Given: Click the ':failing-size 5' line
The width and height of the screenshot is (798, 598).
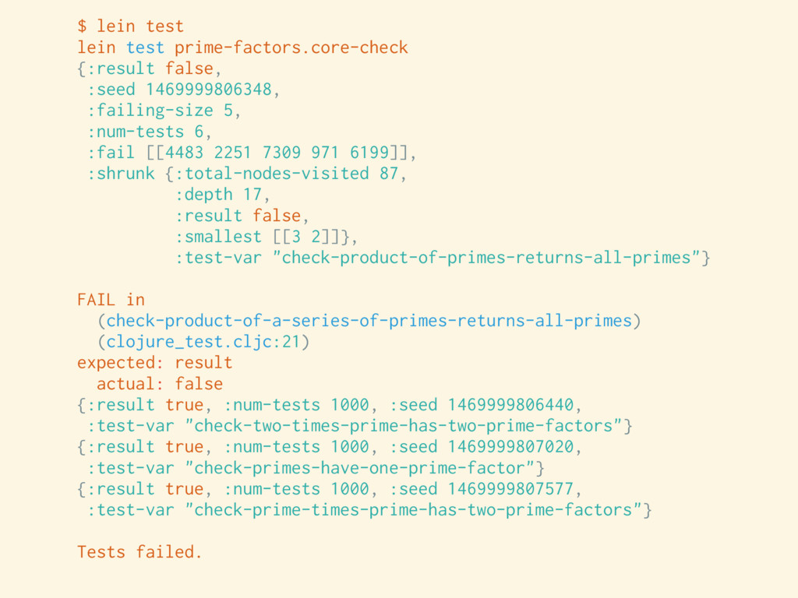Looking at the screenshot, I should [164, 111].
